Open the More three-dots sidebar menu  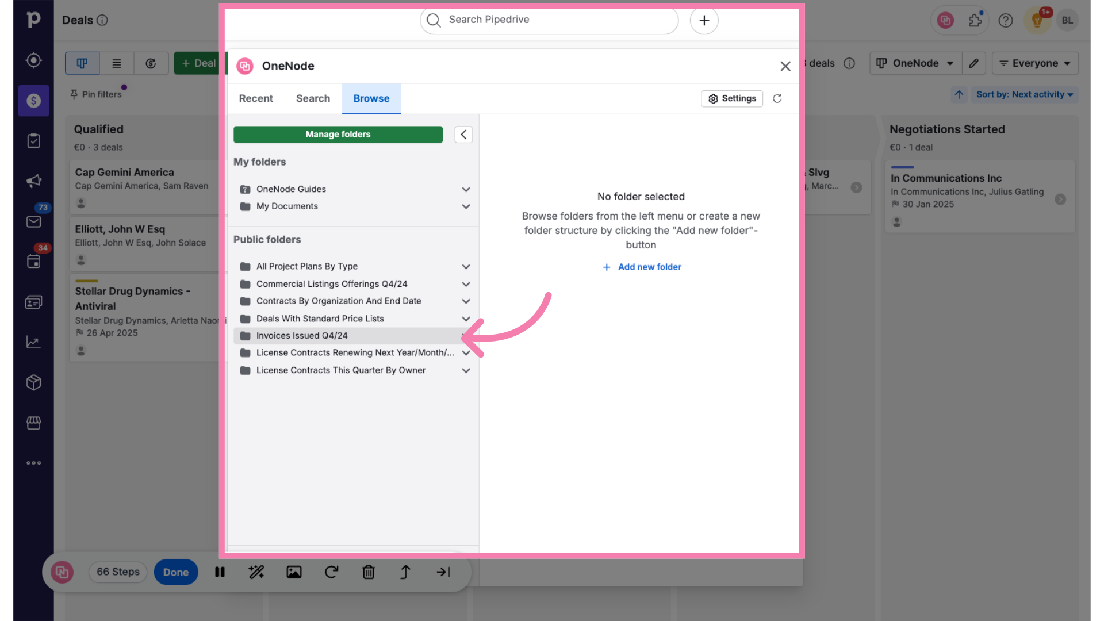pos(33,463)
